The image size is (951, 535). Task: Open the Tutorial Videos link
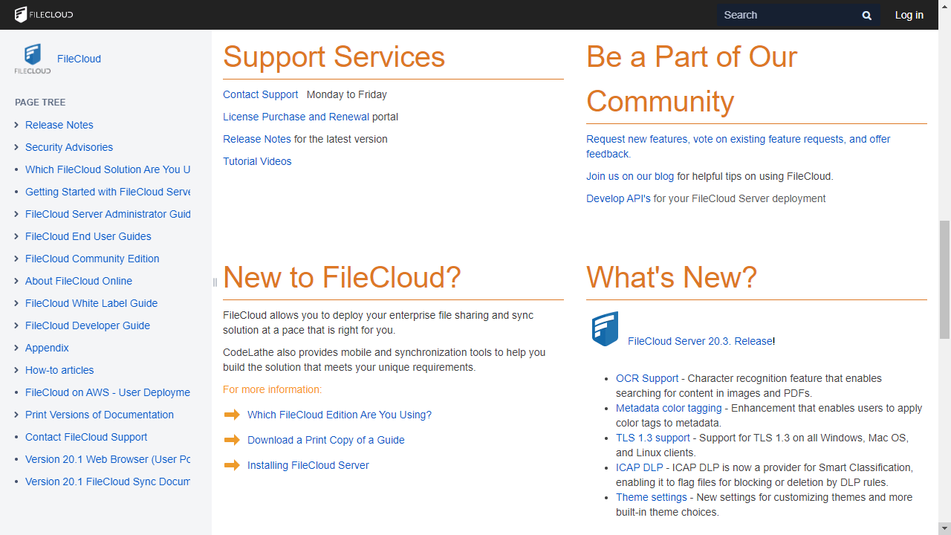[x=257, y=161]
